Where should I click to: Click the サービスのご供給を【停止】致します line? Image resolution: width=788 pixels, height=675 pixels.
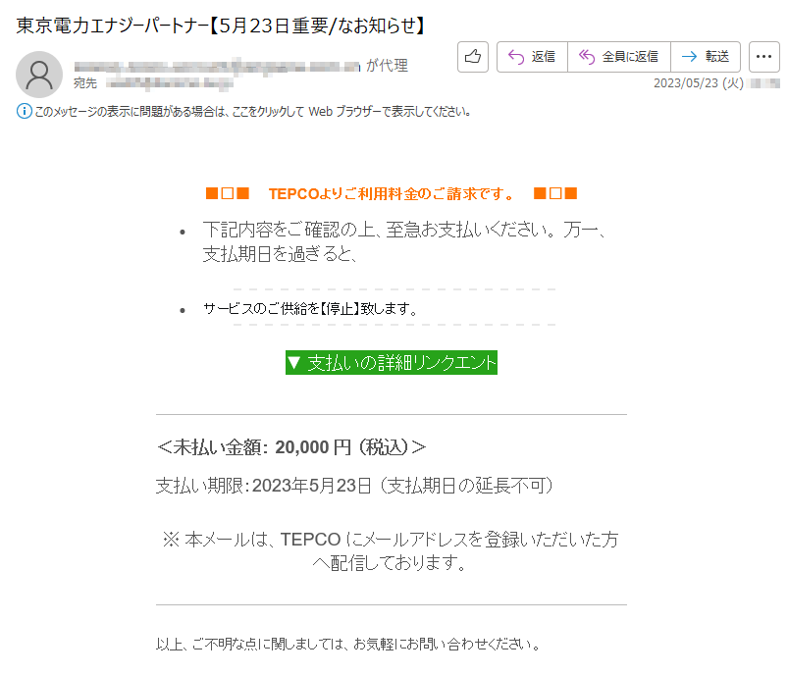click(310, 309)
